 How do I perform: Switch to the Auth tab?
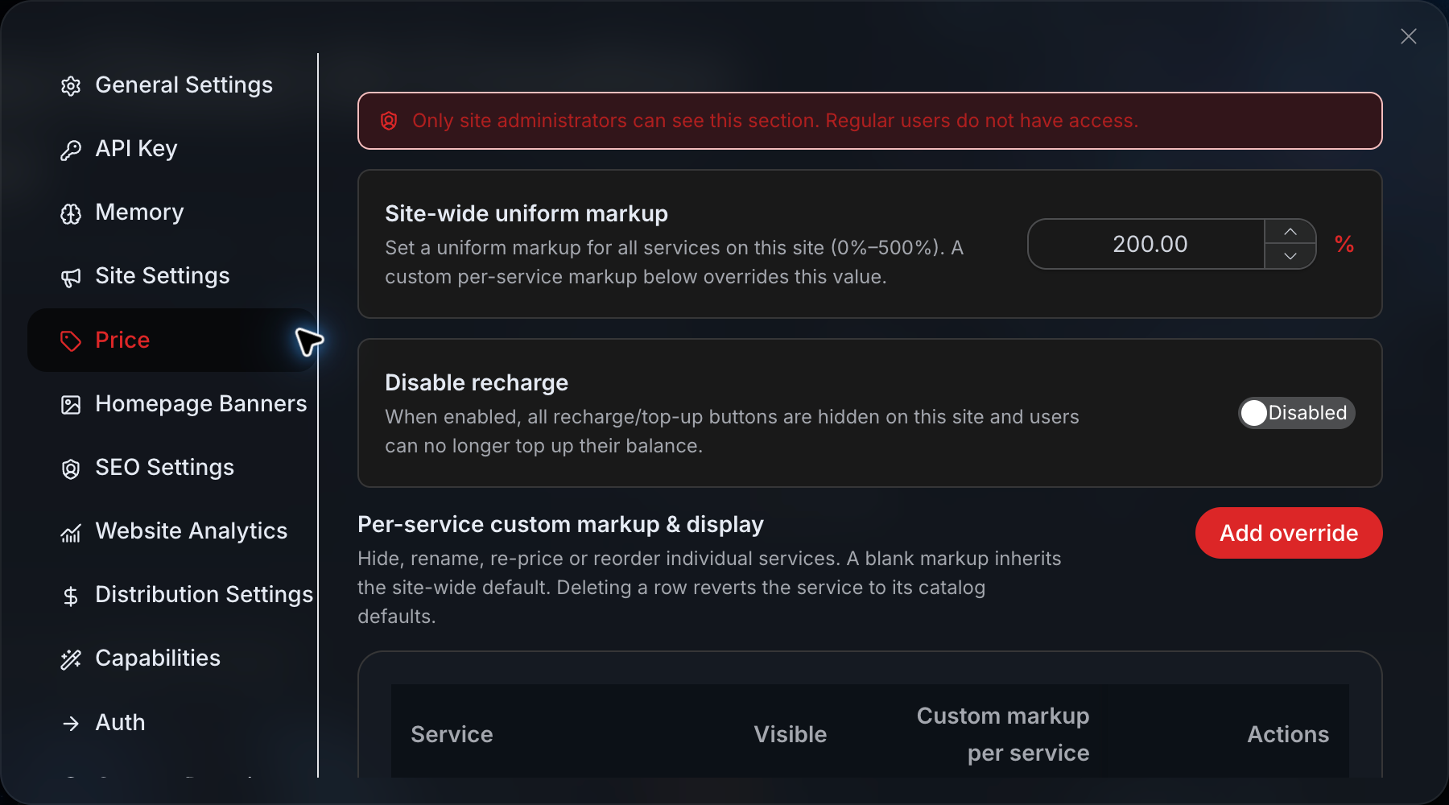[172, 722]
